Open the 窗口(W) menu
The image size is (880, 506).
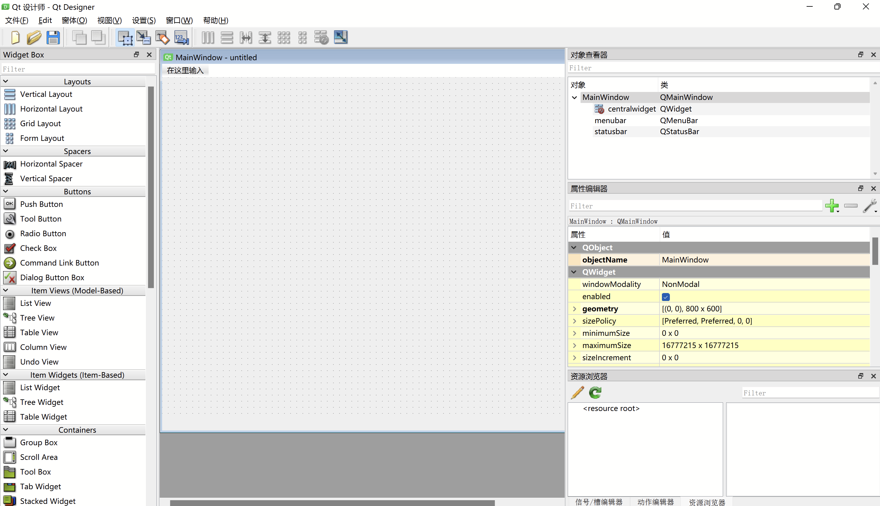(x=179, y=20)
